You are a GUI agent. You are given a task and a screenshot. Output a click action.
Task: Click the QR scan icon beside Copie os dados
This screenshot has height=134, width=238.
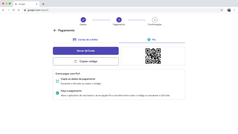(57, 81)
